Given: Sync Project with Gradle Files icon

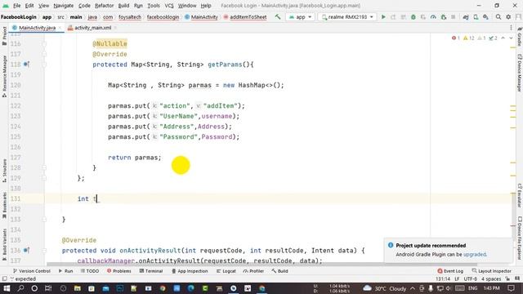Looking at the screenshot, I should coord(466,16).
